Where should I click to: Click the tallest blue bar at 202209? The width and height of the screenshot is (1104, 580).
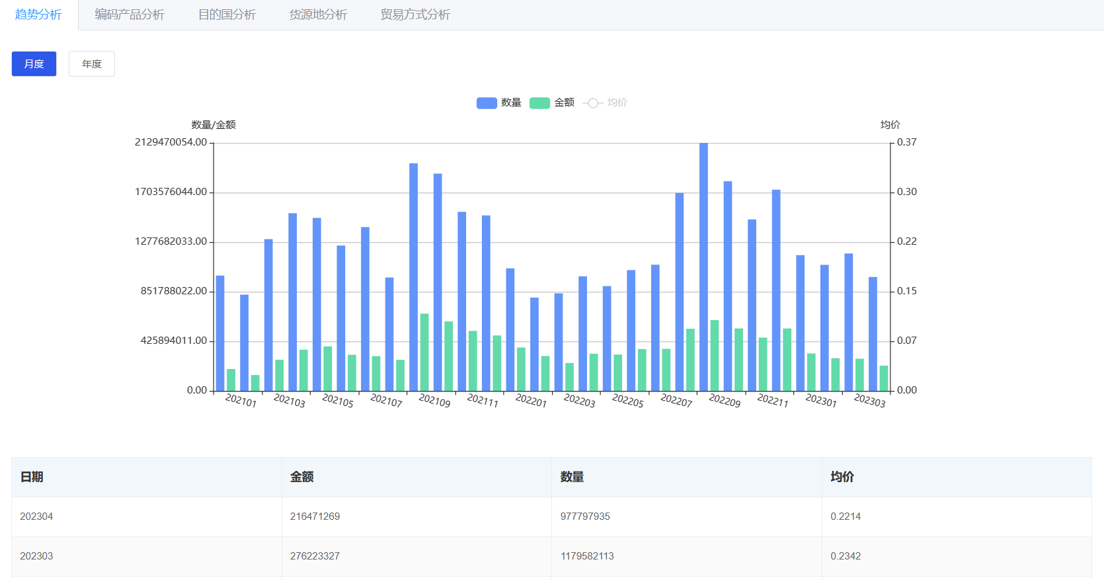tap(703, 267)
